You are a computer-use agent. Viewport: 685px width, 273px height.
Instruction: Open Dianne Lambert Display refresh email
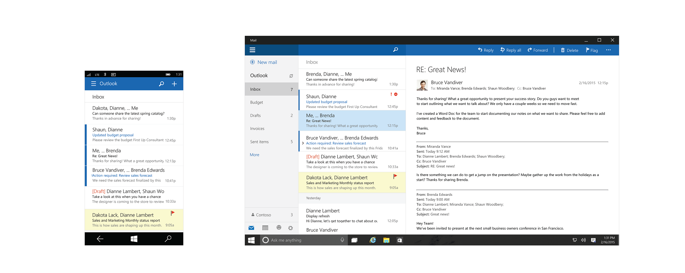pos(352,216)
